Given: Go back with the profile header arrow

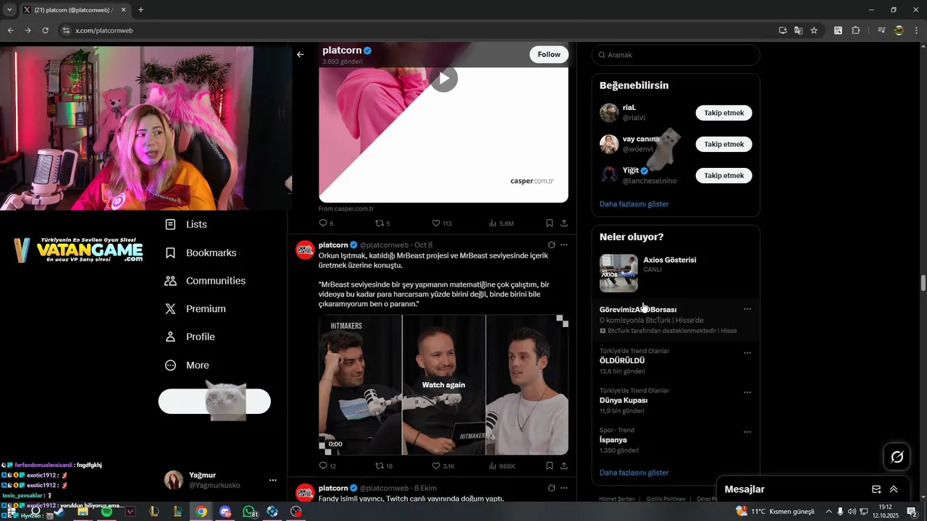Looking at the screenshot, I should tap(301, 54).
